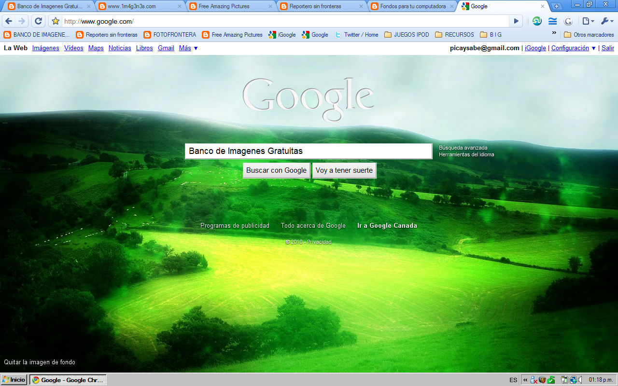Click the security shield tray icon
Image resolution: width=618 pixels, height=386 pixels.
pyautogui.click(x=542, y=380)
